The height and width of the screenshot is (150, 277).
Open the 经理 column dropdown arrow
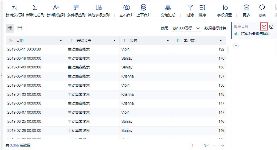(168, 41)
